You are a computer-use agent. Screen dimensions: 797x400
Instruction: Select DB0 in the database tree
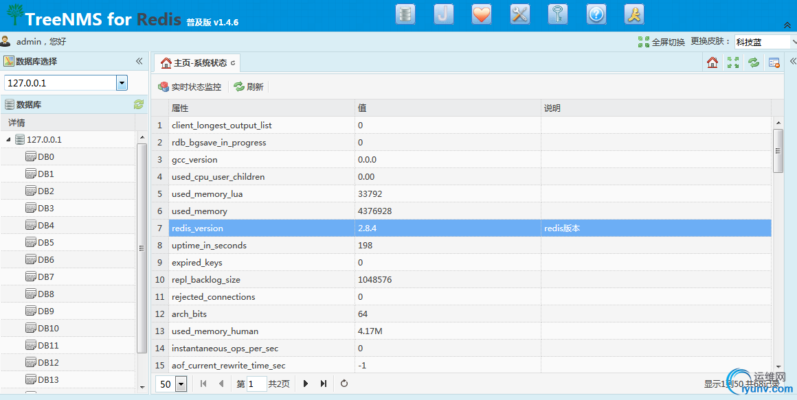coord(46,157)
